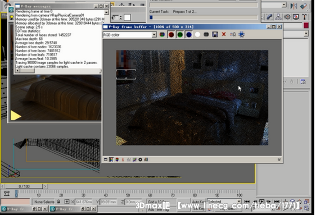Play the animation
The image size is (316, 215).
pos(262,202)
